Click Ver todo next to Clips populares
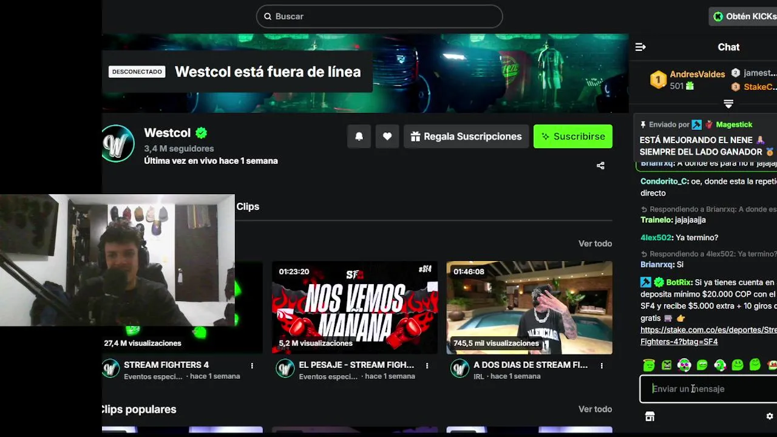Image resolution: width=777 pixels, height=437 pixels. point(595,409)
